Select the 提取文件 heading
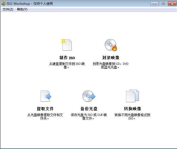Screen dimensions: 177x149 [45, 109]
